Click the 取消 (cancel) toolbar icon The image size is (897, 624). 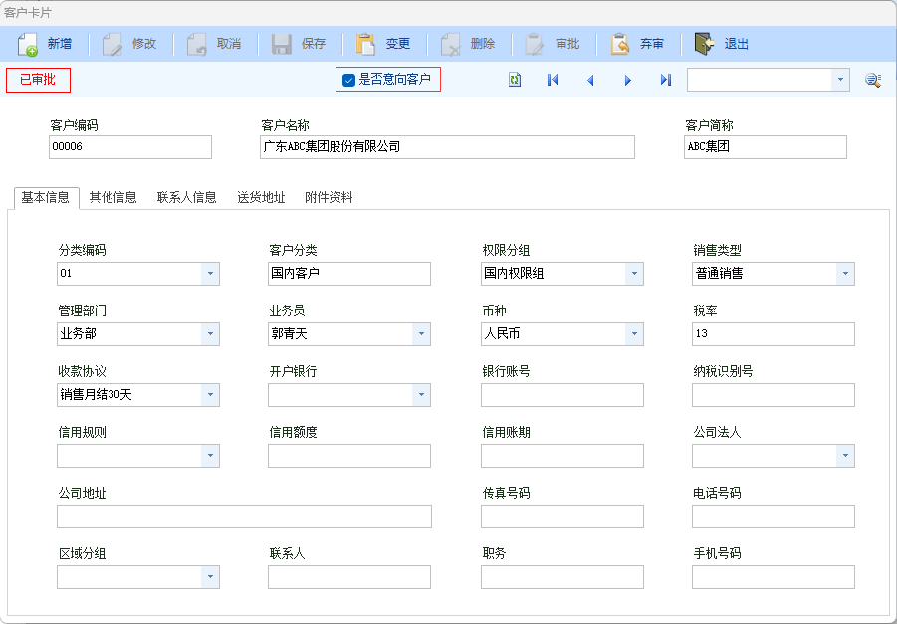pyautogui.click(x=197, y=44)
